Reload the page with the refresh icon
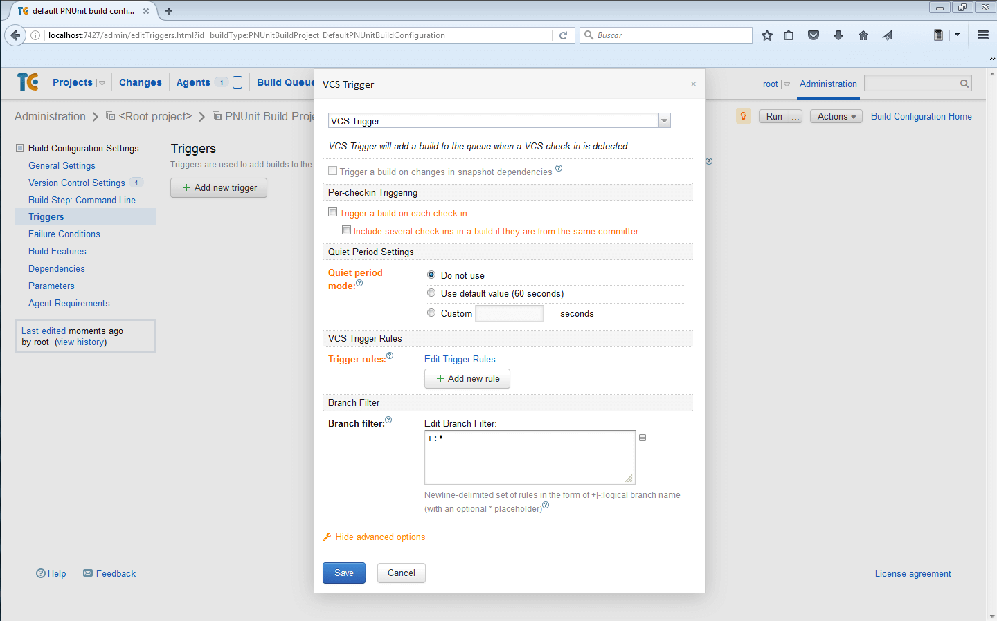 click(x=563, y=35)
